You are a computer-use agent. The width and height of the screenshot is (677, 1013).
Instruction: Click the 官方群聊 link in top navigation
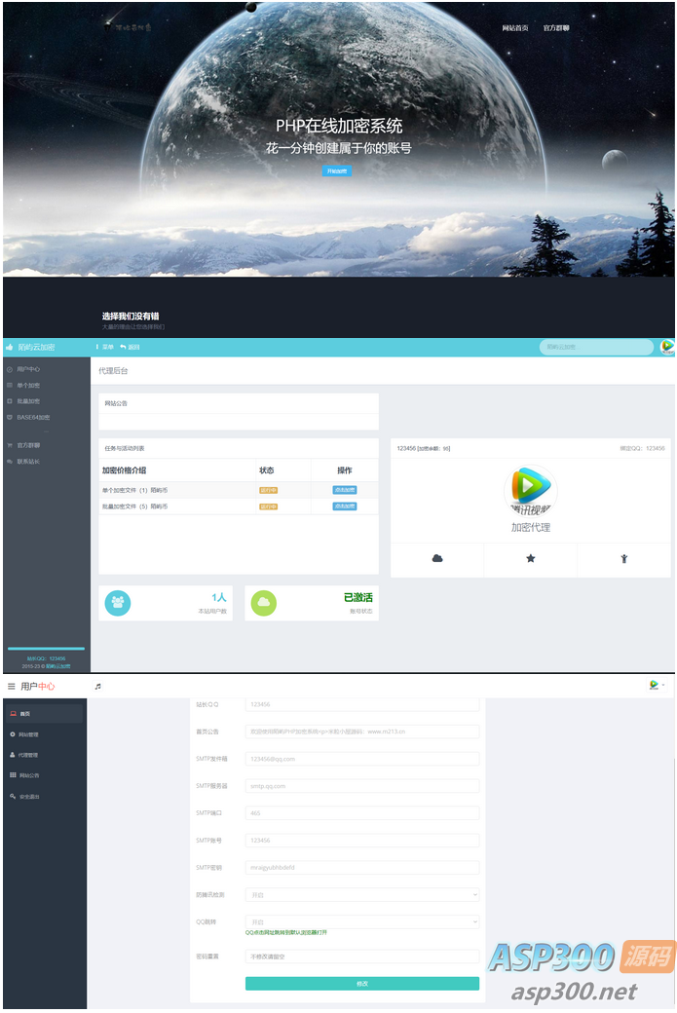556,28
